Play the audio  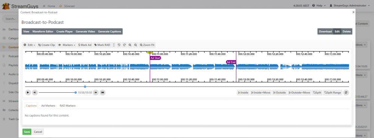(x=28, y=92)
